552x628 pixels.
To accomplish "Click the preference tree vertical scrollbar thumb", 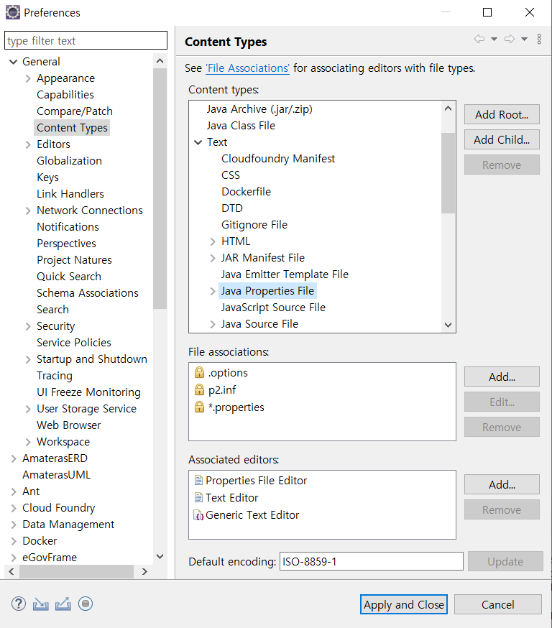I will pyautogui.click(x=160, y=189).
